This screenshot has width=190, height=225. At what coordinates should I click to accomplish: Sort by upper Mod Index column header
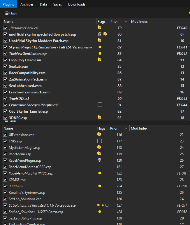click(160, 22)
